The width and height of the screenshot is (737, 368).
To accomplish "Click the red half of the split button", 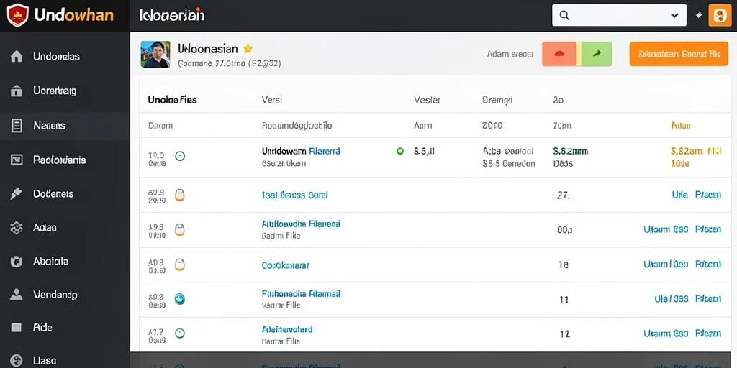I will coord(559,53).
